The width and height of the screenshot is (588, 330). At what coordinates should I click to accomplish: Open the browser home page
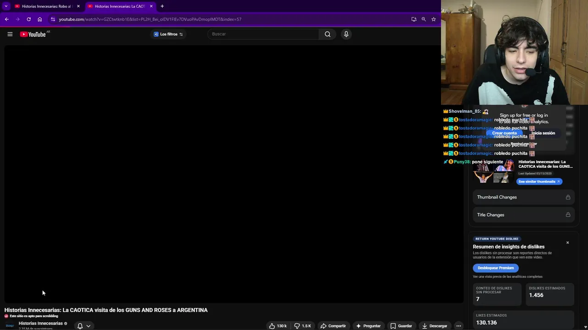(40, 19)
